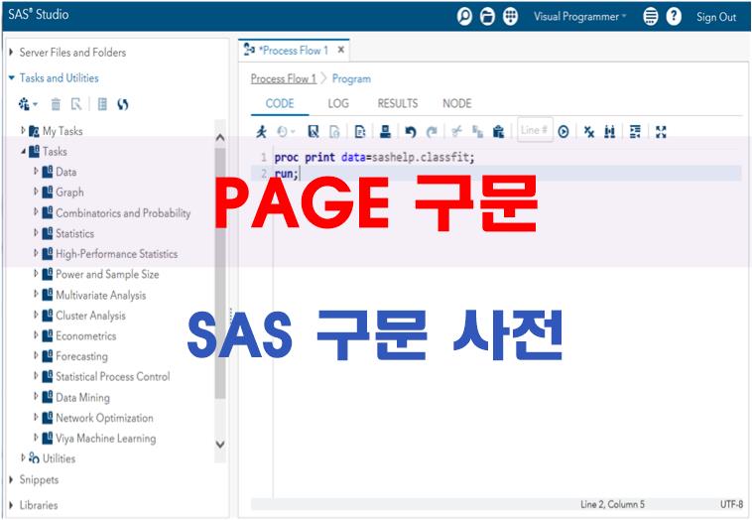
Task: Click the grid apps icon in the header
Action: tap(510, 16)
